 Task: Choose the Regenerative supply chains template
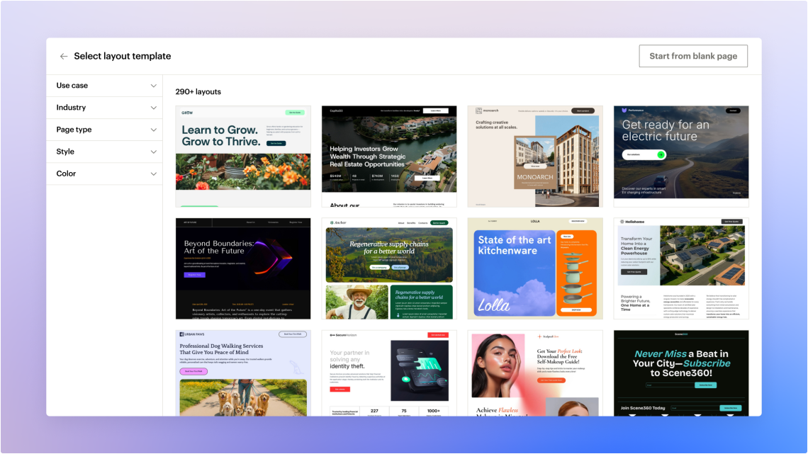click(389, 268)
